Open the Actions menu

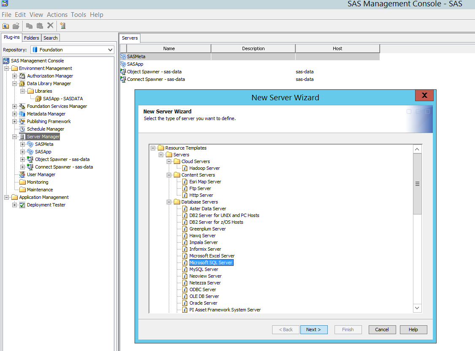[x=57, y=14]
